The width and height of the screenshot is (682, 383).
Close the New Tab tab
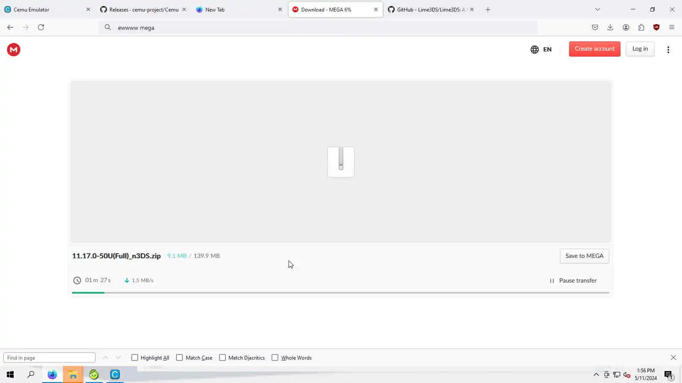280,9
